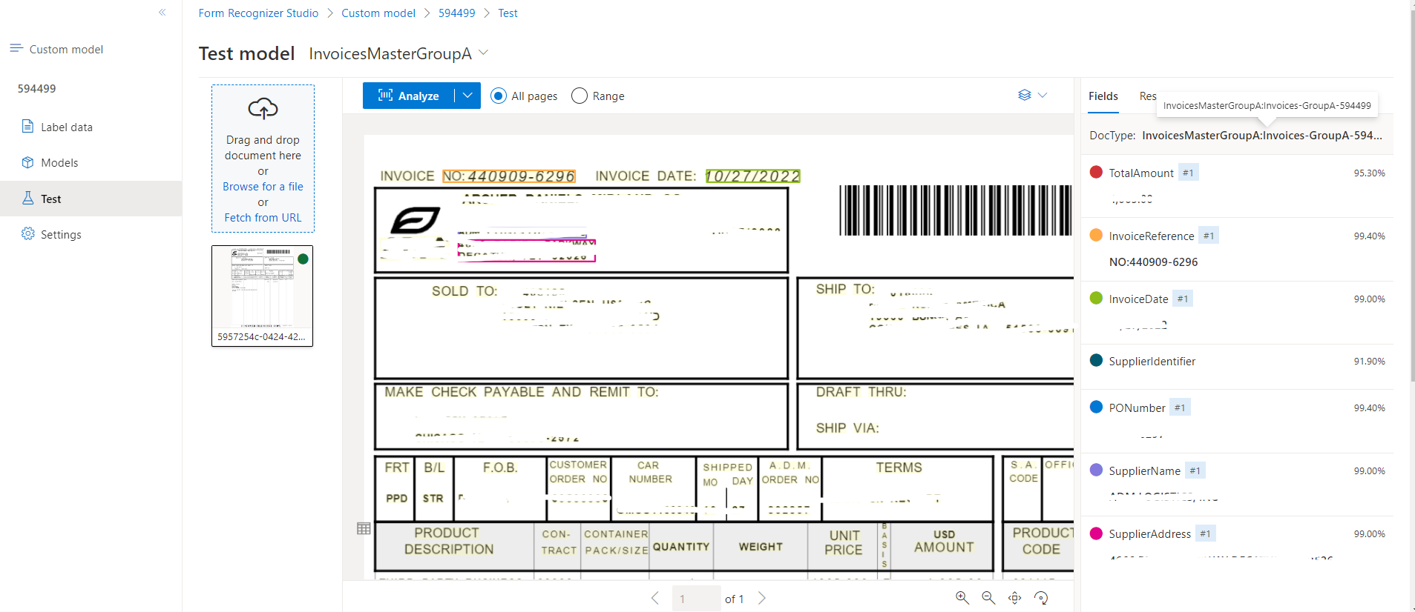Open Label data in sidebar

coord(91,127)
